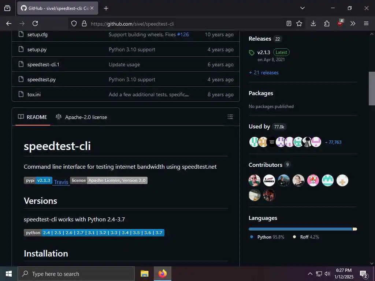Open File Explorer from the taskbar
The width and height of the screenshot is (375, 281).
click(x=144, y=274)
